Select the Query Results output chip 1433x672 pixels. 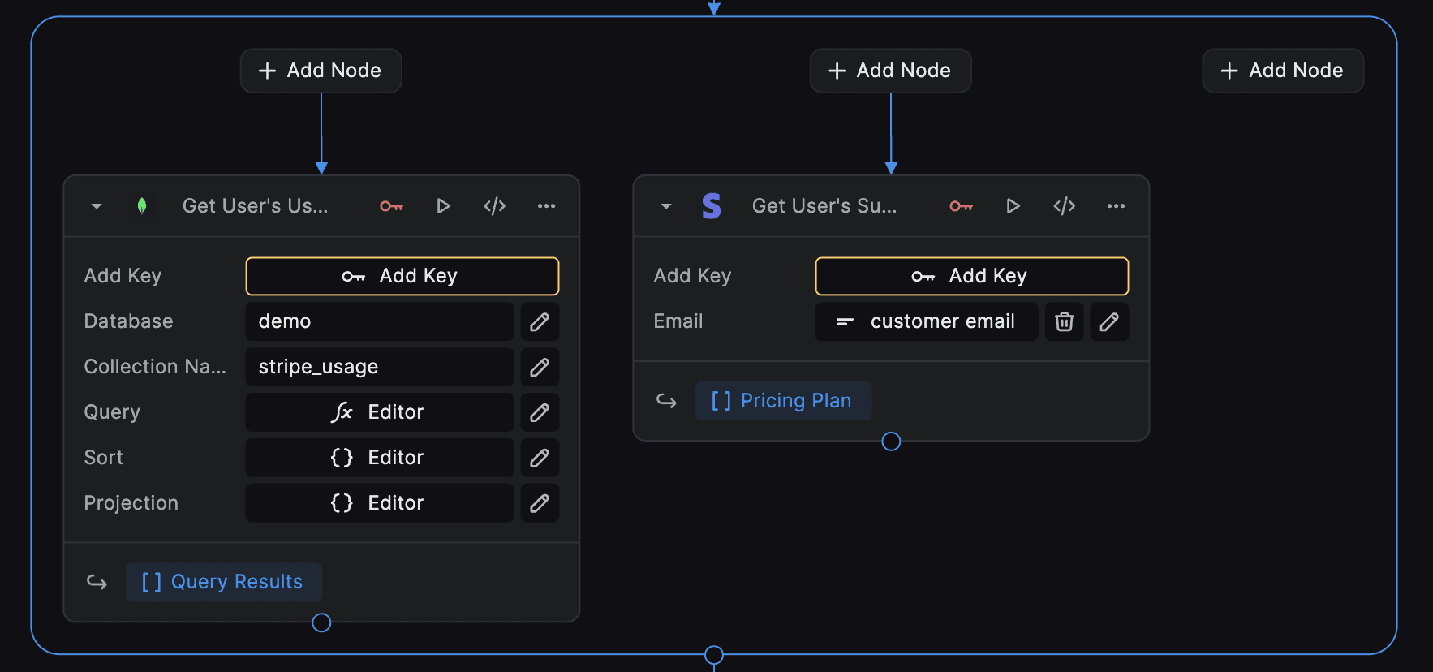tap(224, 582)
